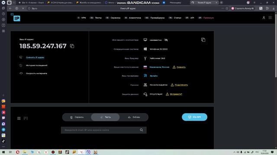Click Подключить link for proxy

[181, 85]
